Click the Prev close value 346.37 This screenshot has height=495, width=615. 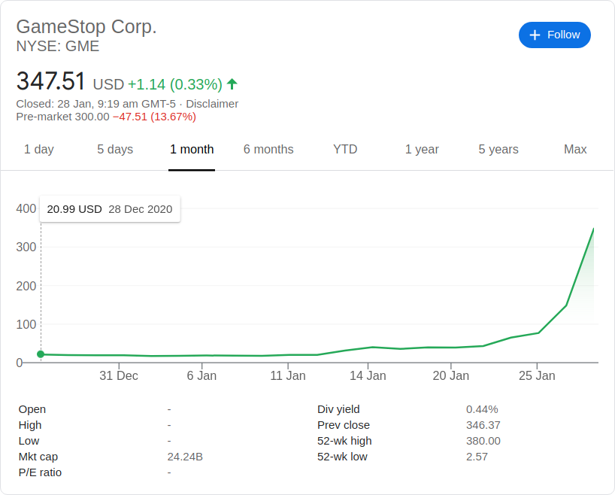click(x=483, y=425)
